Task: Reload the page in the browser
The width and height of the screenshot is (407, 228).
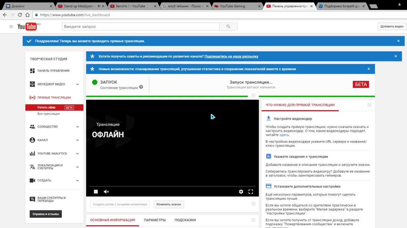Action: pos(20,15)
